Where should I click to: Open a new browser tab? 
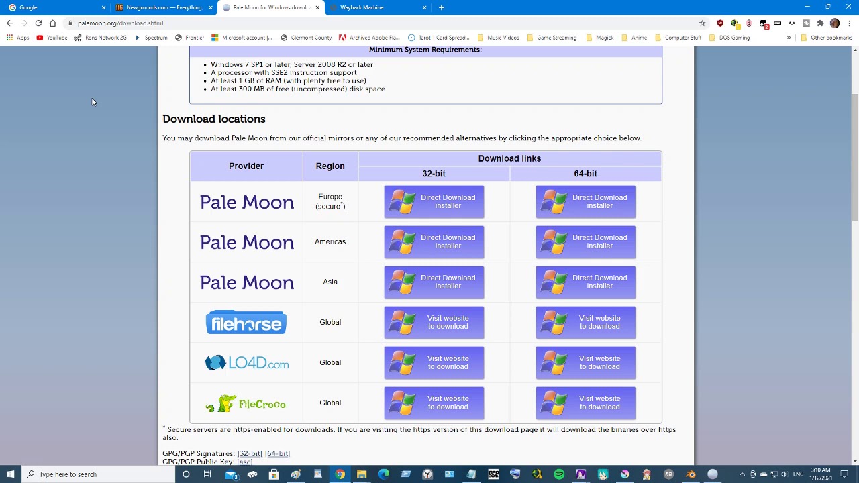pyautogui.click(x=441, y=7)
